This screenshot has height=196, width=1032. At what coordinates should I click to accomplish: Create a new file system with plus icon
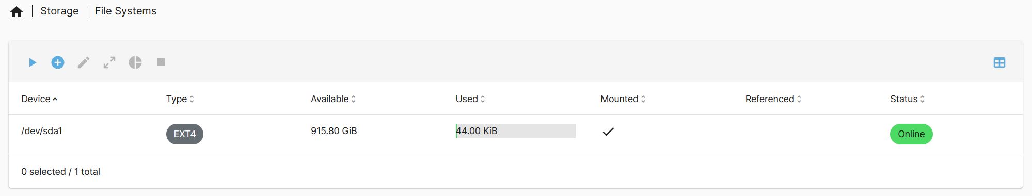(58, 62)
